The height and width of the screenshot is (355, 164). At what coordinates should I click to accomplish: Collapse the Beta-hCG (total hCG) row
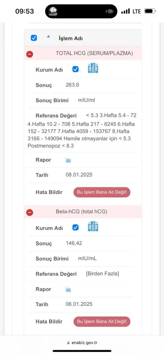30,213
